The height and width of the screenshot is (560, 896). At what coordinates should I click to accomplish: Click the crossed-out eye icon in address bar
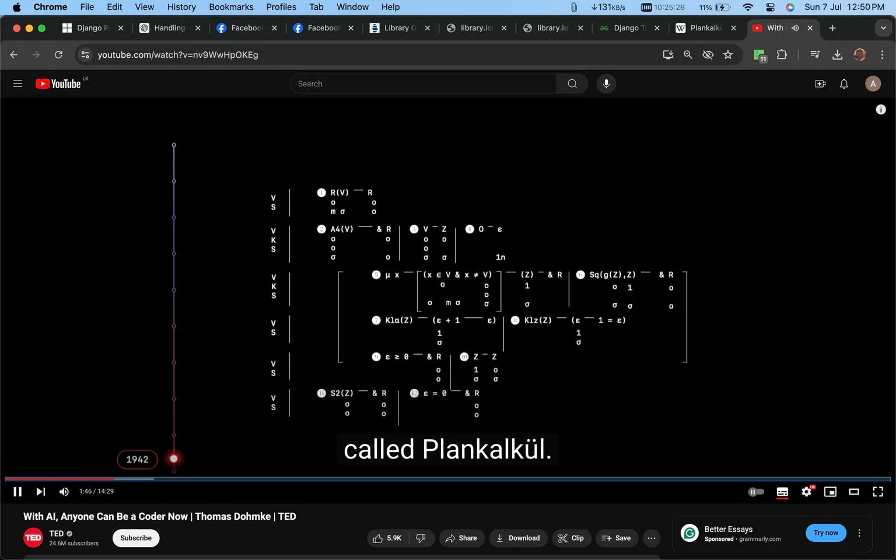[x=708, y=54]
